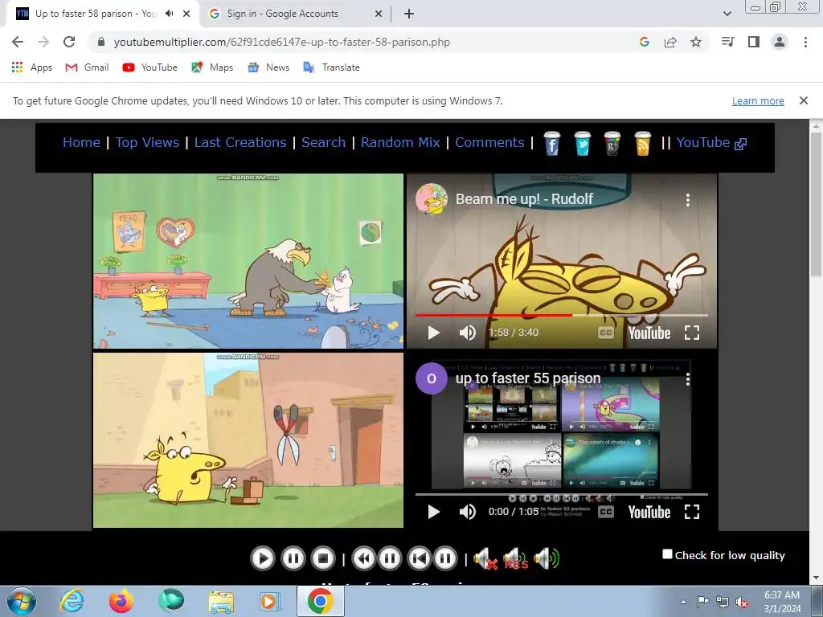
Task: Seek in up to faster 55 video progress bar
Action: 562,494
